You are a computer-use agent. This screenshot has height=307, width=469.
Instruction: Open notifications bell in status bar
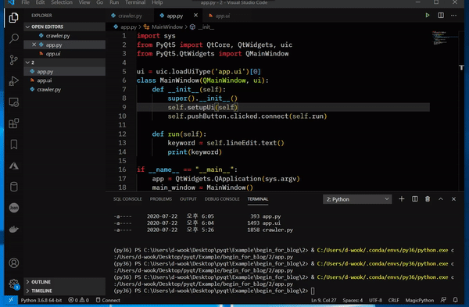point(455,300)
